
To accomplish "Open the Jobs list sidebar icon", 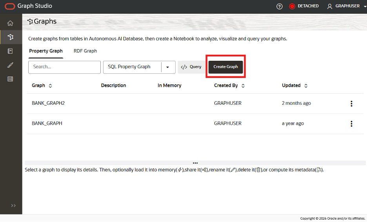I will 10,79.
